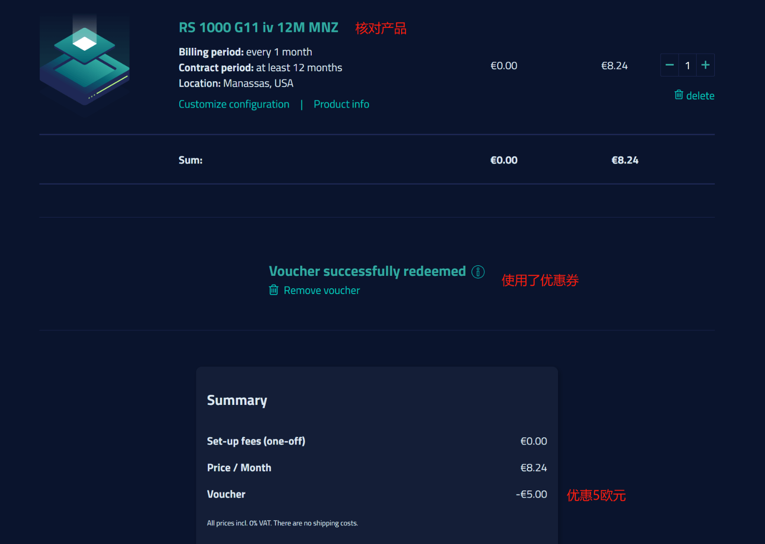Decrease quantity with the minus button
Image resolution: width=765 pixels, height=544 pixels.
(x=669, y=65)
